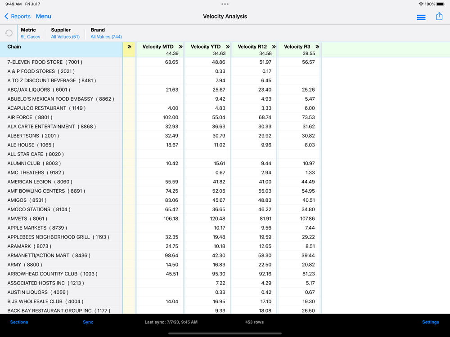Image resolution: width=450 pixels, height=337 pixels.
Task: Open the Menu
Action: [x=44, y=16]
